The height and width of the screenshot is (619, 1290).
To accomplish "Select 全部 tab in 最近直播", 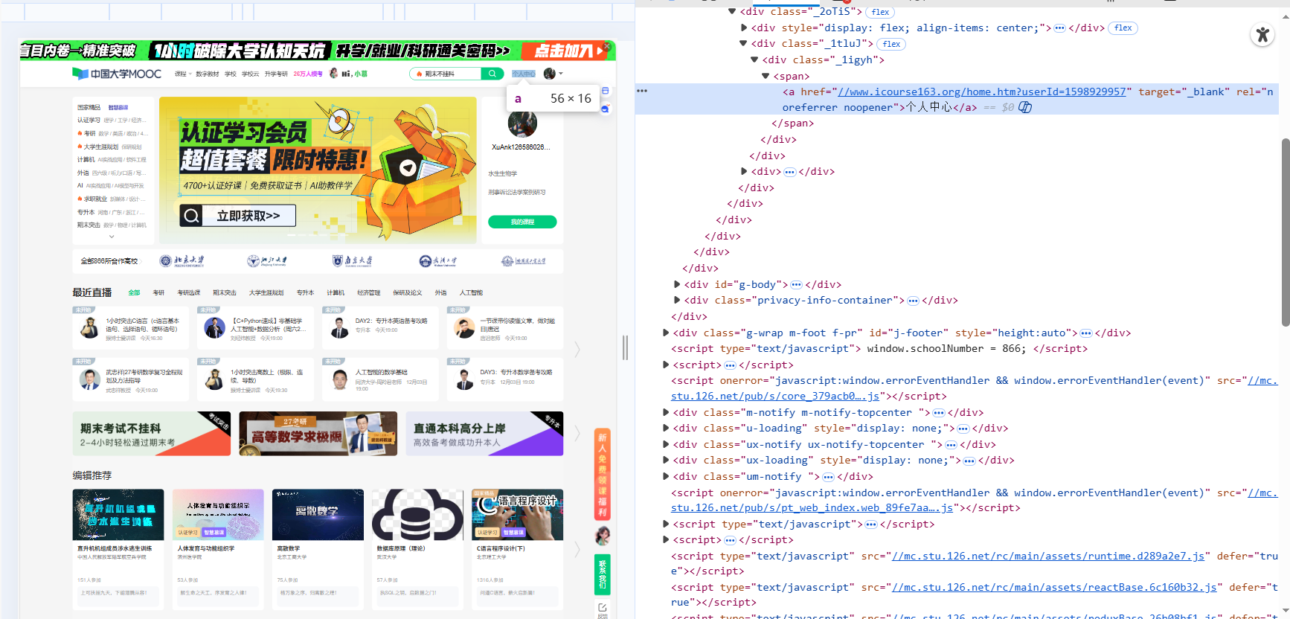I will (134, 292).
